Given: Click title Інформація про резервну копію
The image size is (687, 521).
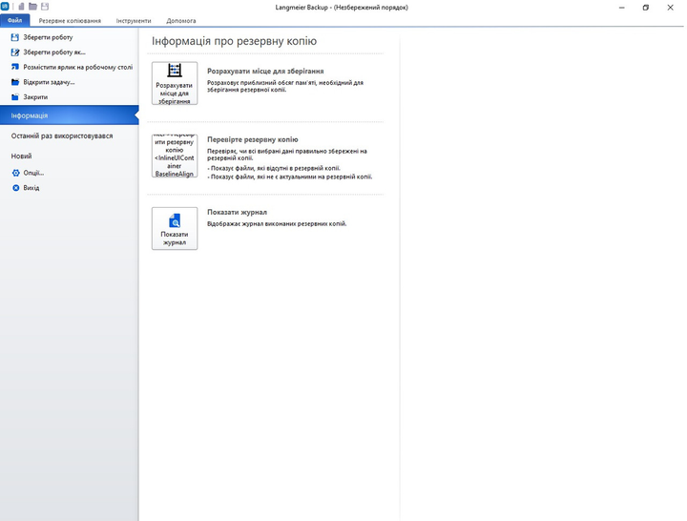Looking at the screenshot, I should pos(234,41).
